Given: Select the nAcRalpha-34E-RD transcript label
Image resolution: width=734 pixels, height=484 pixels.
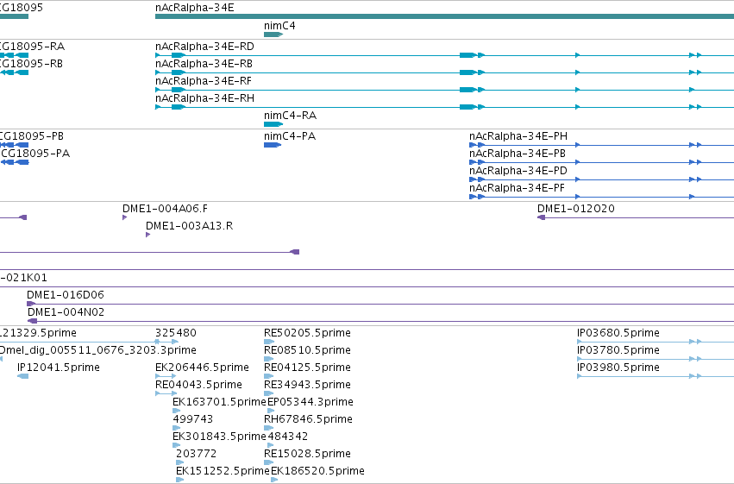Looking at the screenshot, I should pos(204,47).
